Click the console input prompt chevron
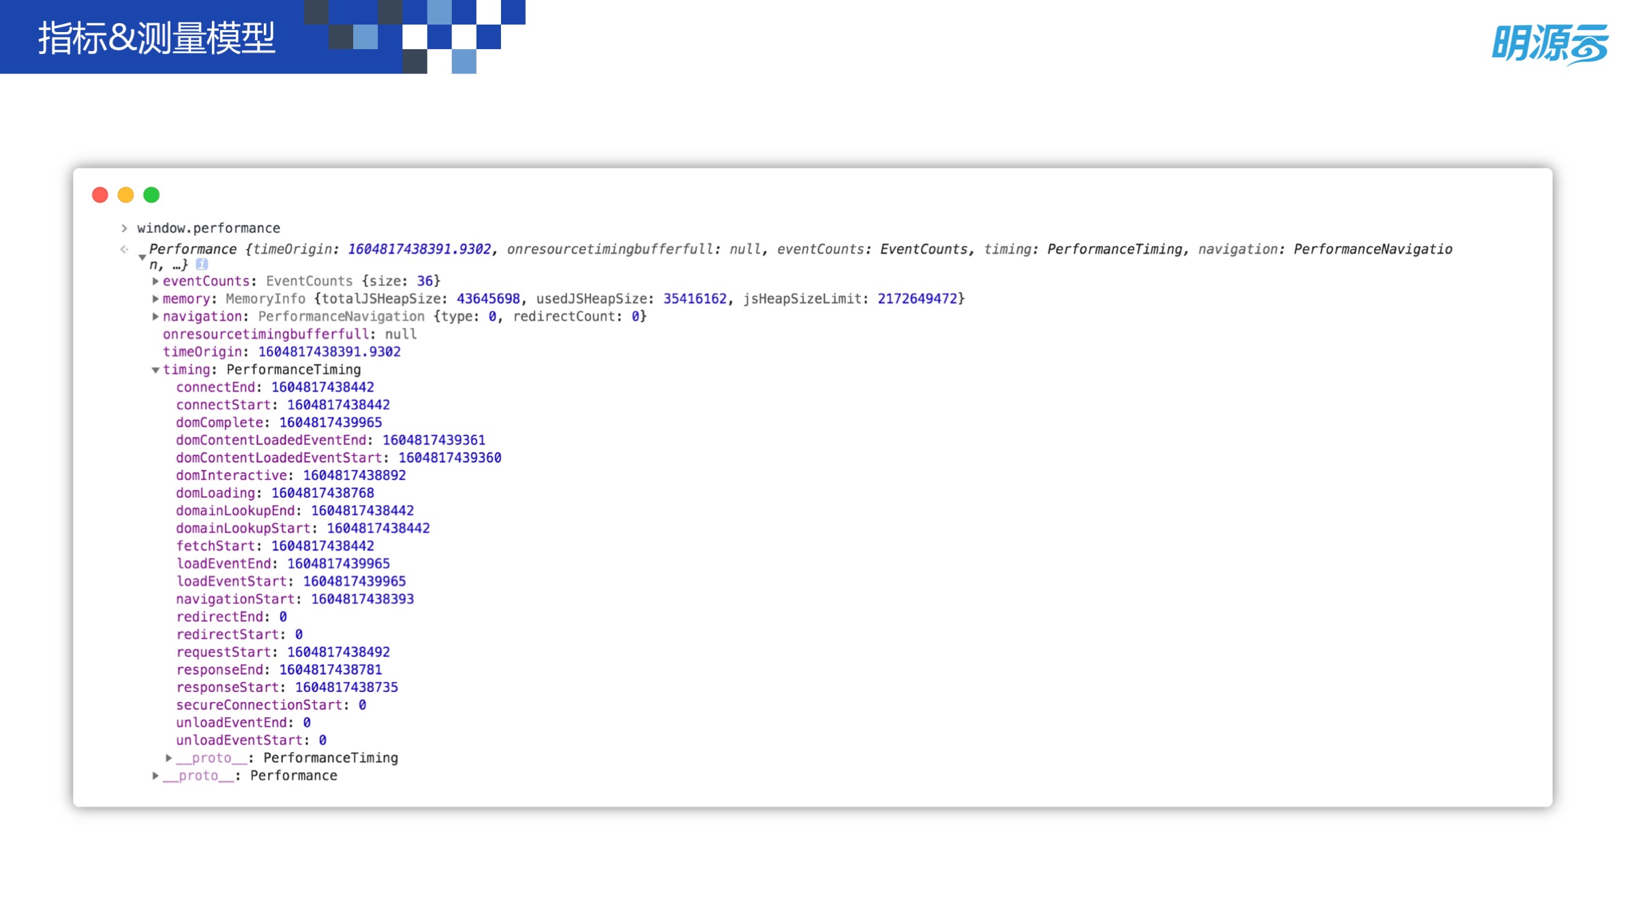The width and height of the screenshot is (1636, 921). pos(124,228)
